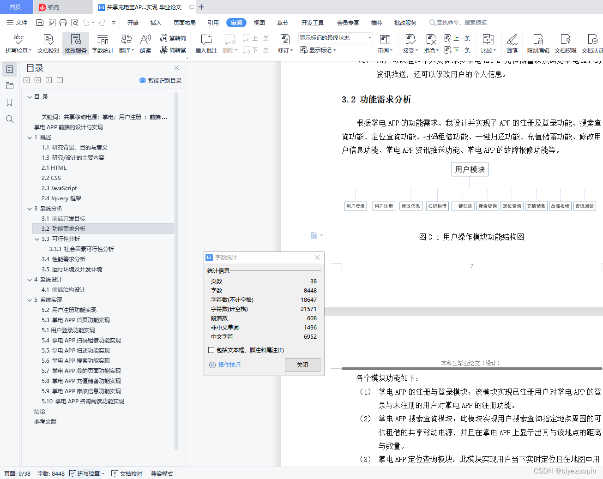
Task: Toggle 拼写检查 in status bar
Action: (84, 473)
